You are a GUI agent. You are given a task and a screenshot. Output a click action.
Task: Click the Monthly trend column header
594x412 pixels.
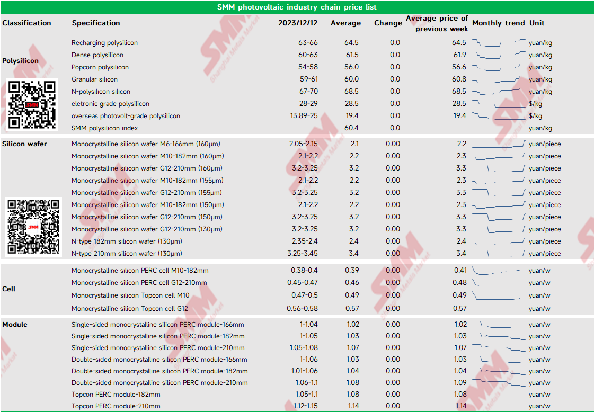coord(498,23)
